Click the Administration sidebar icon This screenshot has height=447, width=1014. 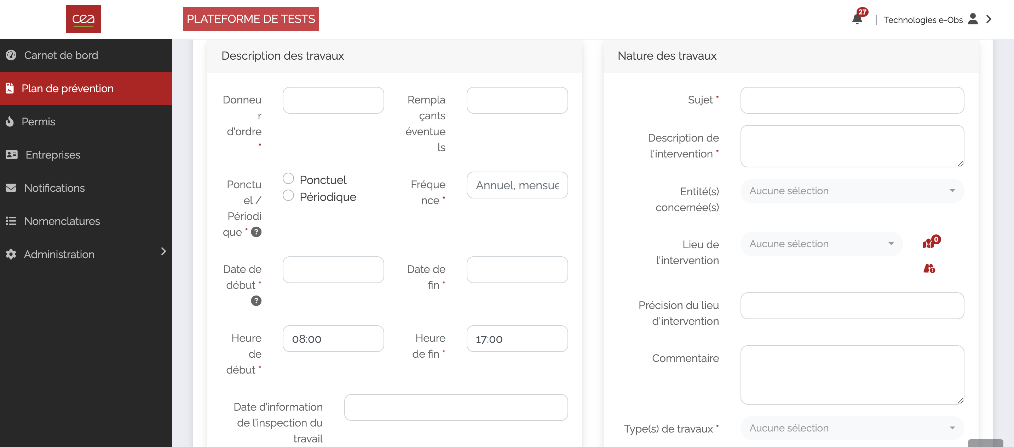pyautogui.click(x=11, y=254)
